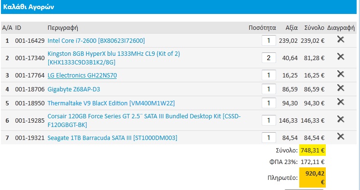This screenshot has width=360, height=190.
Task: Click the Αξία column header
Action: pos(292,28)
